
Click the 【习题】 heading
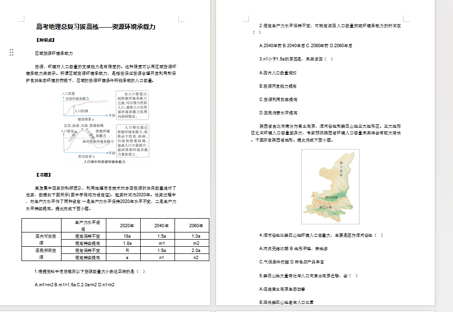point(43,175)
